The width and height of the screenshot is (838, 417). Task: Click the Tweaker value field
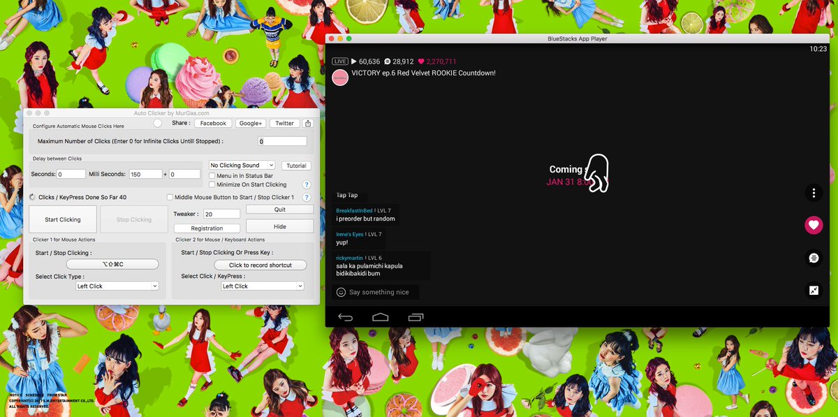(x=222, y=214)
